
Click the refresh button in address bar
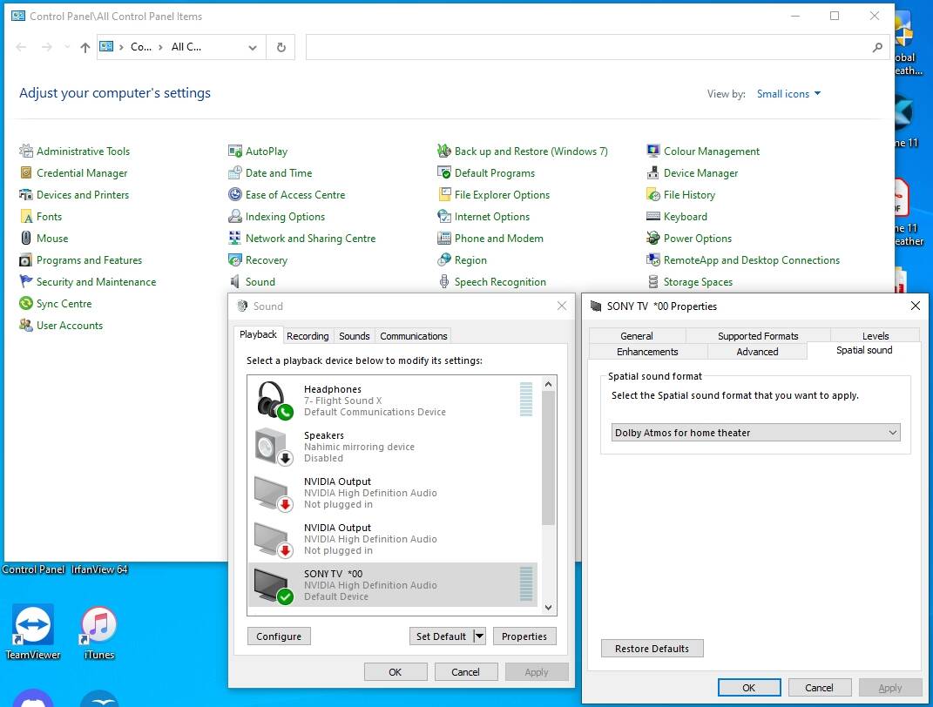281,47
